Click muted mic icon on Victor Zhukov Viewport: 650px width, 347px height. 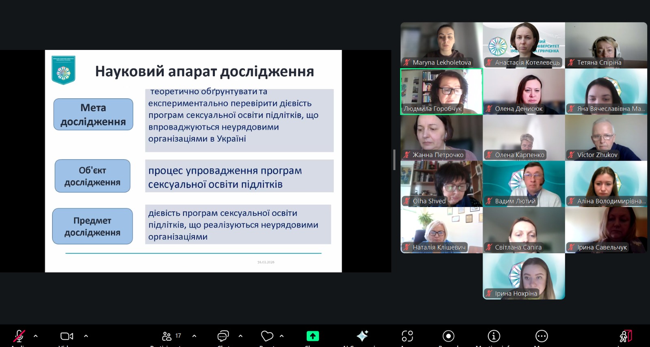pyautogui.click(x=571, y=155)
